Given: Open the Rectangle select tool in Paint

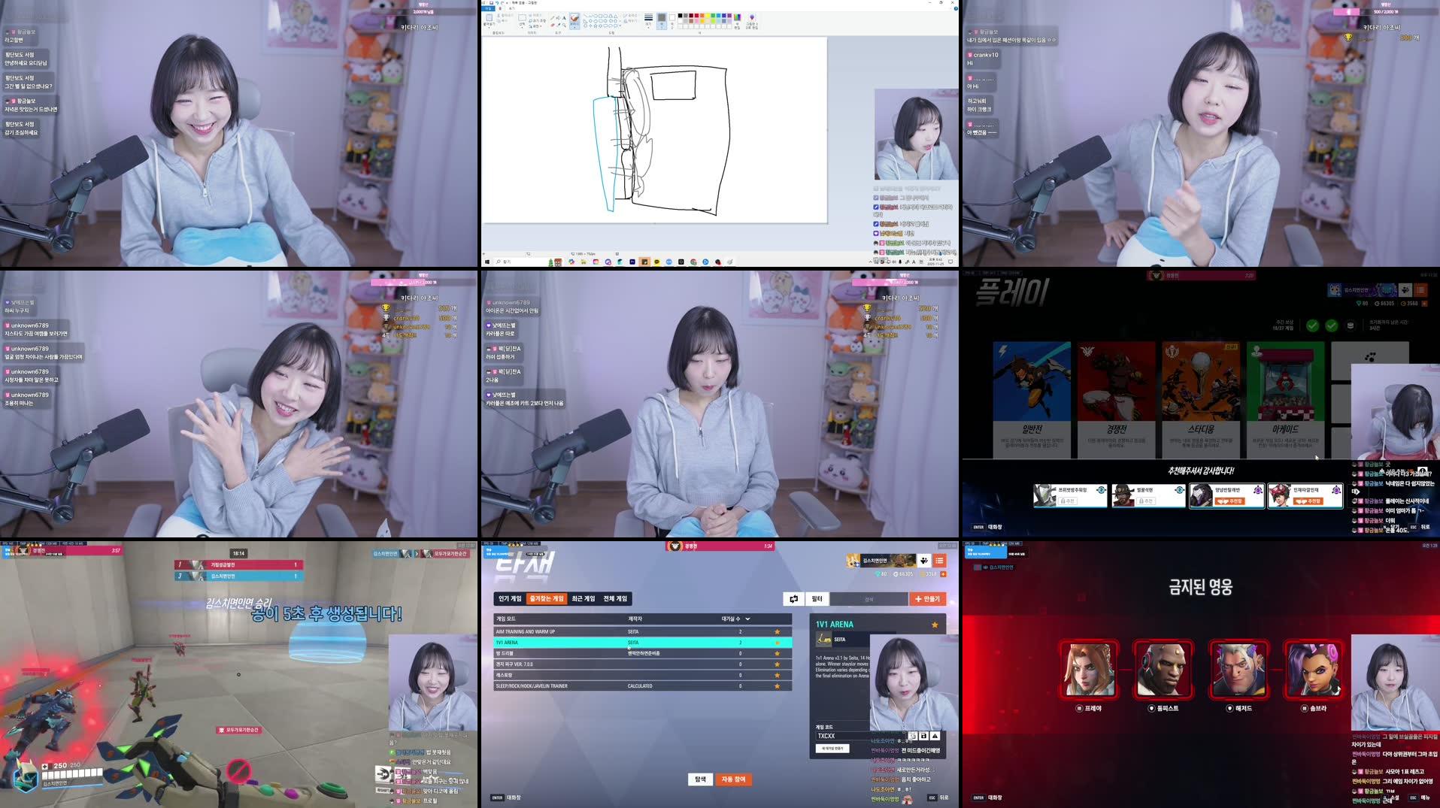Looking at the screenshot, I should point(521,19).
